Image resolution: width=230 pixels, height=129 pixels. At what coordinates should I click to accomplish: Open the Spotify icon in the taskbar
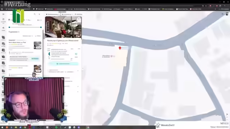point(56,128)
